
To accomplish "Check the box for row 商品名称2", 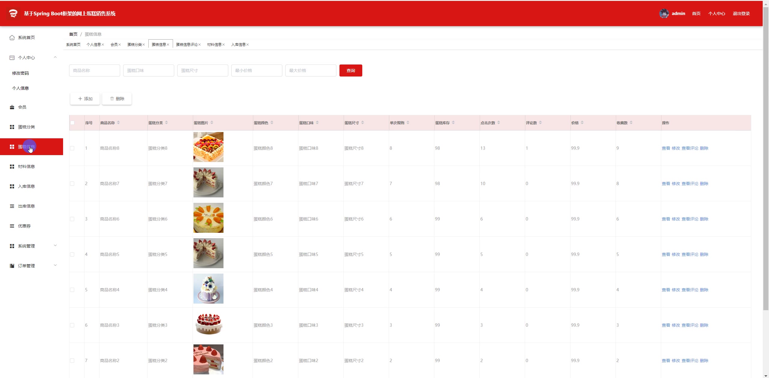I will (x=72, y=361).
